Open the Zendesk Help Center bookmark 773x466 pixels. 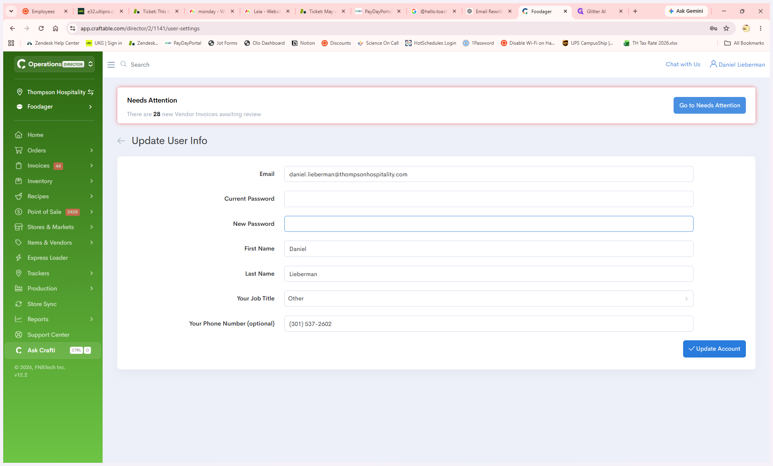tap(53, 43)
